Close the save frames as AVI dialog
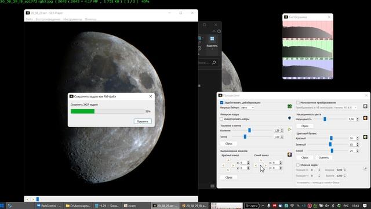The image size is (371, 209). click(151, 96)
